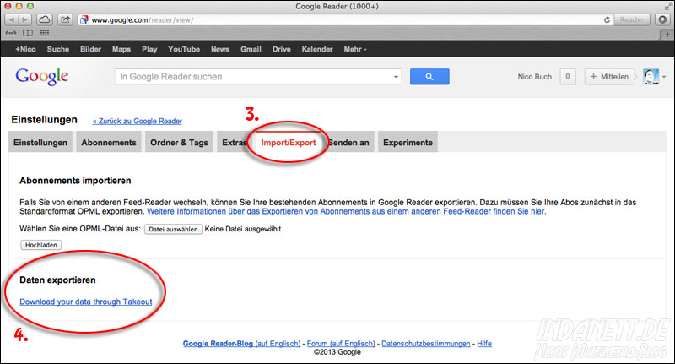This screenshot has width=675, height=364.
Task: Select the Import/Export tab
Action: pyautogui.click(x=289, y=143)
